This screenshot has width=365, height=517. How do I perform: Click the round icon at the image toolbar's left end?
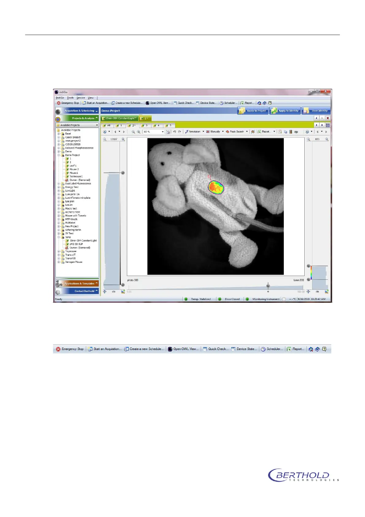(105, 132)
